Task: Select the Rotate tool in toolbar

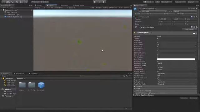Action: pyautogui.click(x=12, y=2)
